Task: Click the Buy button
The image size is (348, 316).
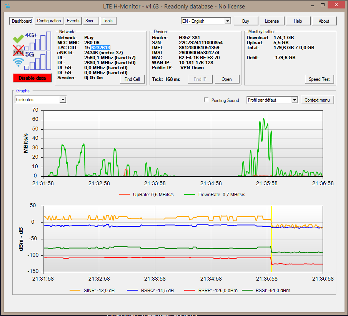Action: (246, 21)
